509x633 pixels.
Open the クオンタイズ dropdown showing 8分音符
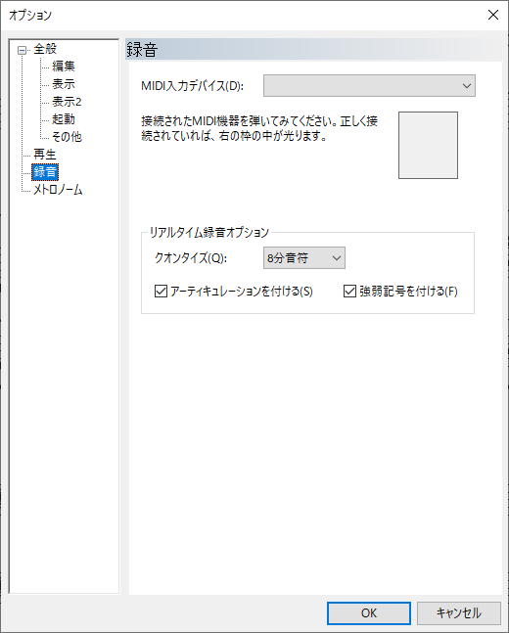pyautogui.click(x=304, y=258)
